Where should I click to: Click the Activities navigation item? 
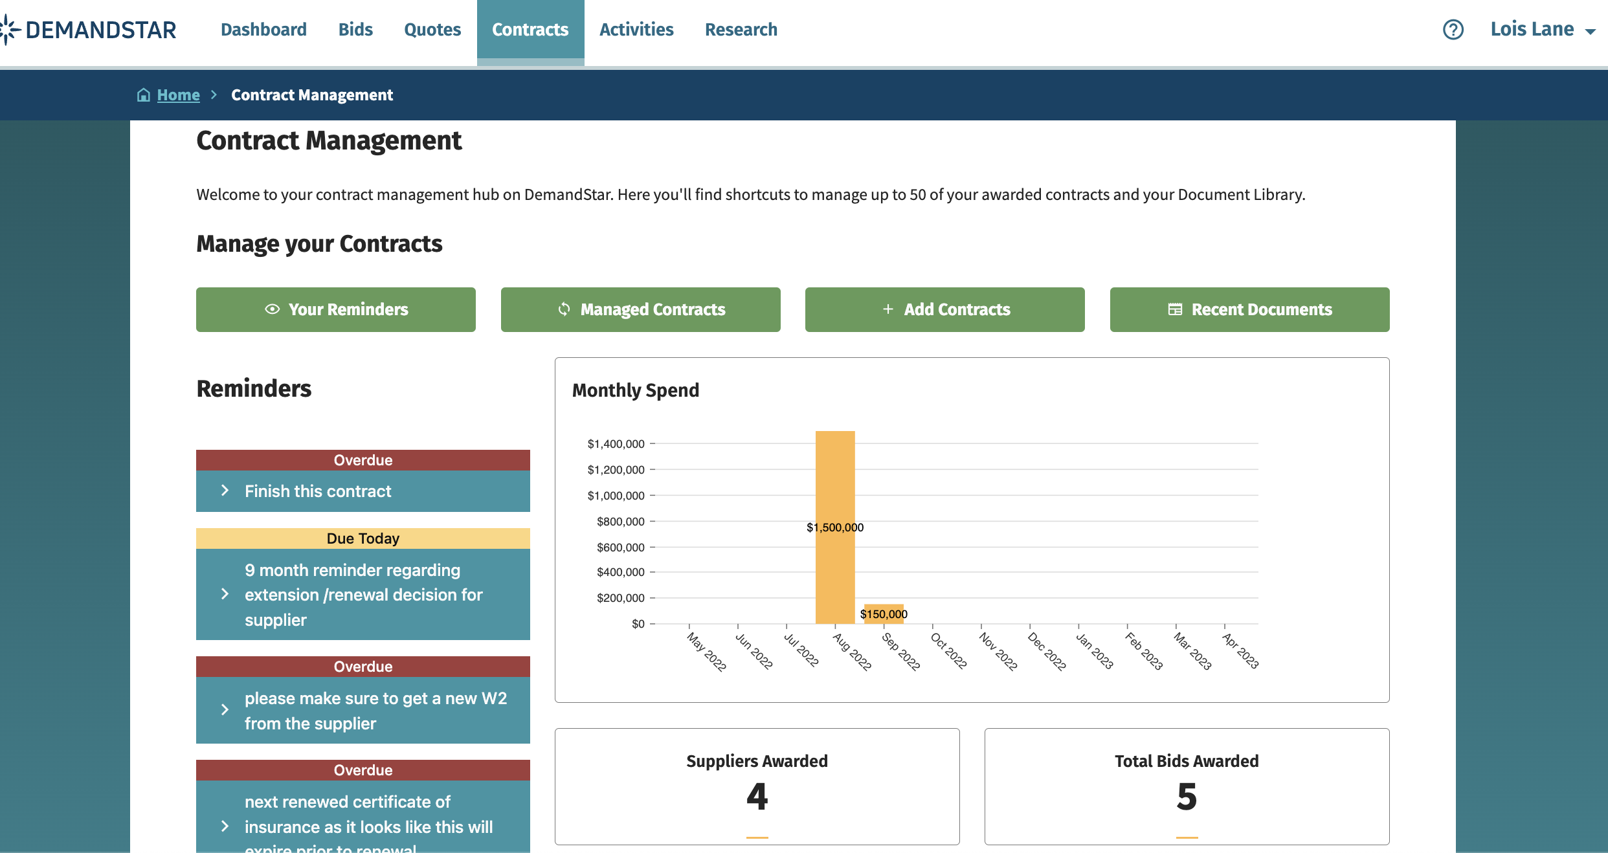click(636, 29)
